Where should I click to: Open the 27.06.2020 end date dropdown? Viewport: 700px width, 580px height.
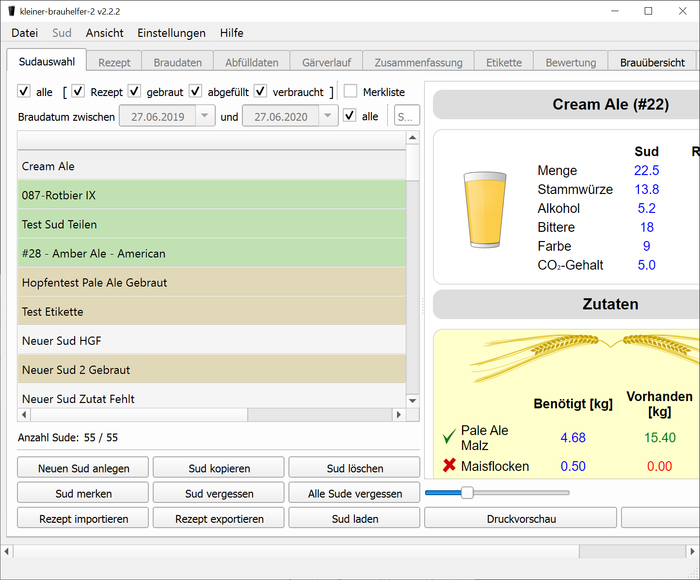coord(328,116)
